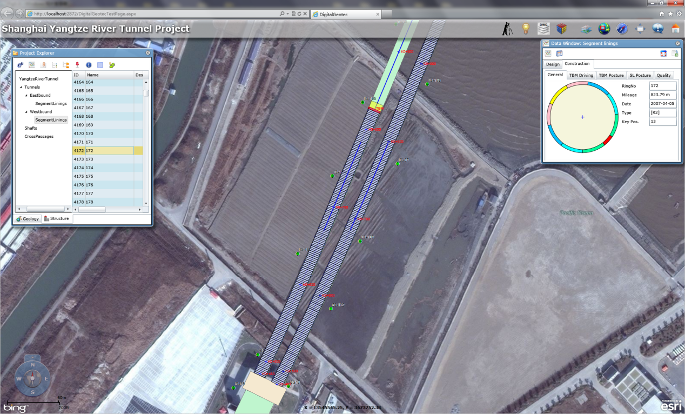The width and height of the screenshot is (685, 414).
Task: Sort by the Name column header
Action: (110, 75)
